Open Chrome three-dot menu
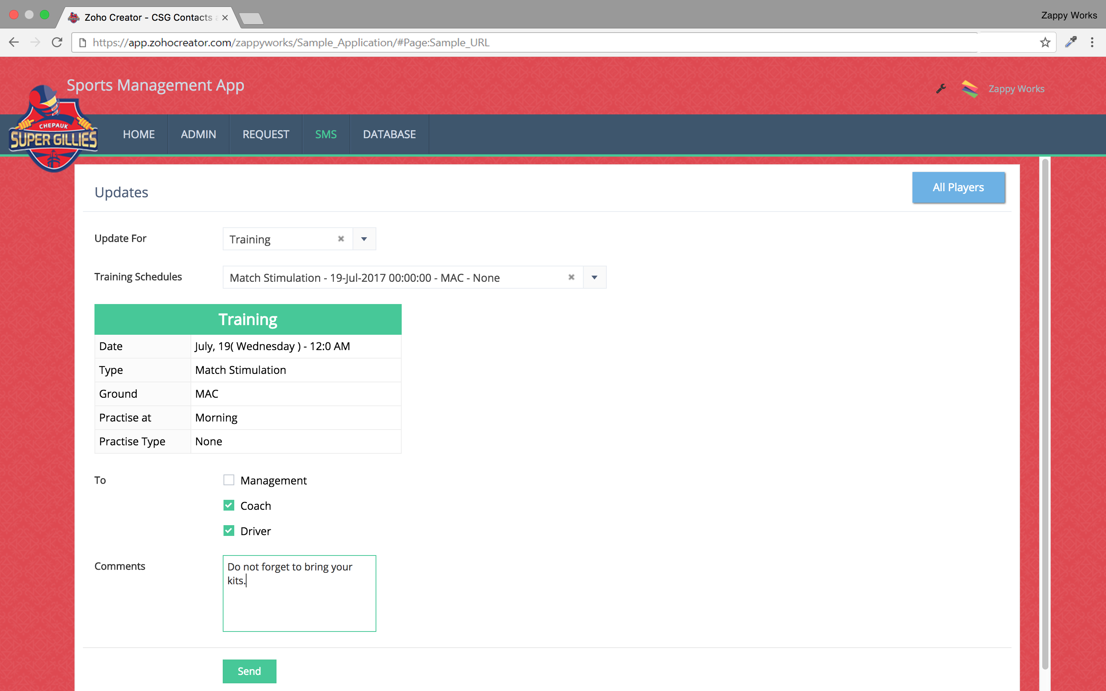The width and height of the screenshot is (1106, 691). pyautogui.click(x=1092, y=43)
